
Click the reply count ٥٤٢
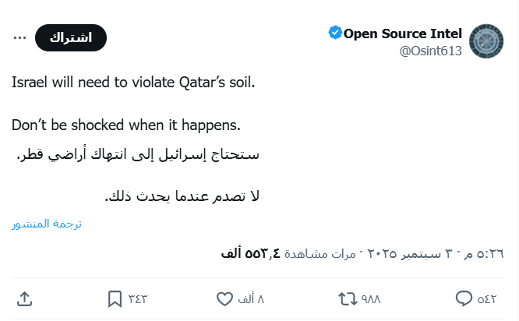(x=487, y=298)
